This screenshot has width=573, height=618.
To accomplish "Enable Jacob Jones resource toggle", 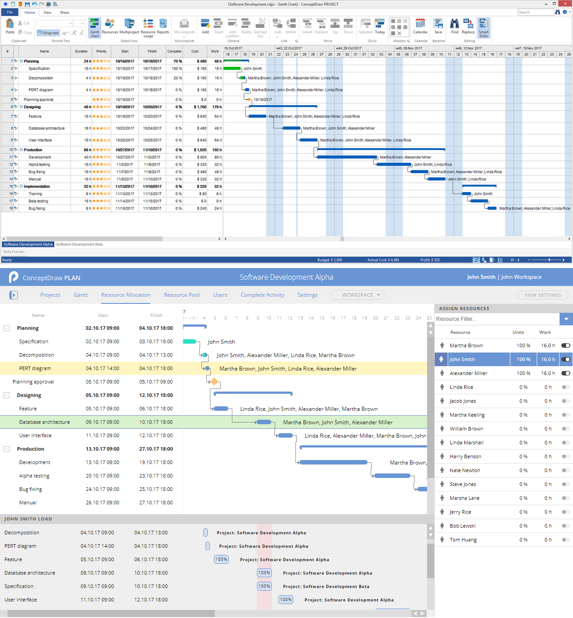I will pos(566,401).
